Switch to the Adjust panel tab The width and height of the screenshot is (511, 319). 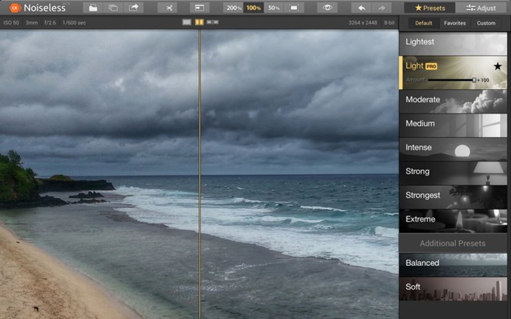point(481,8)
